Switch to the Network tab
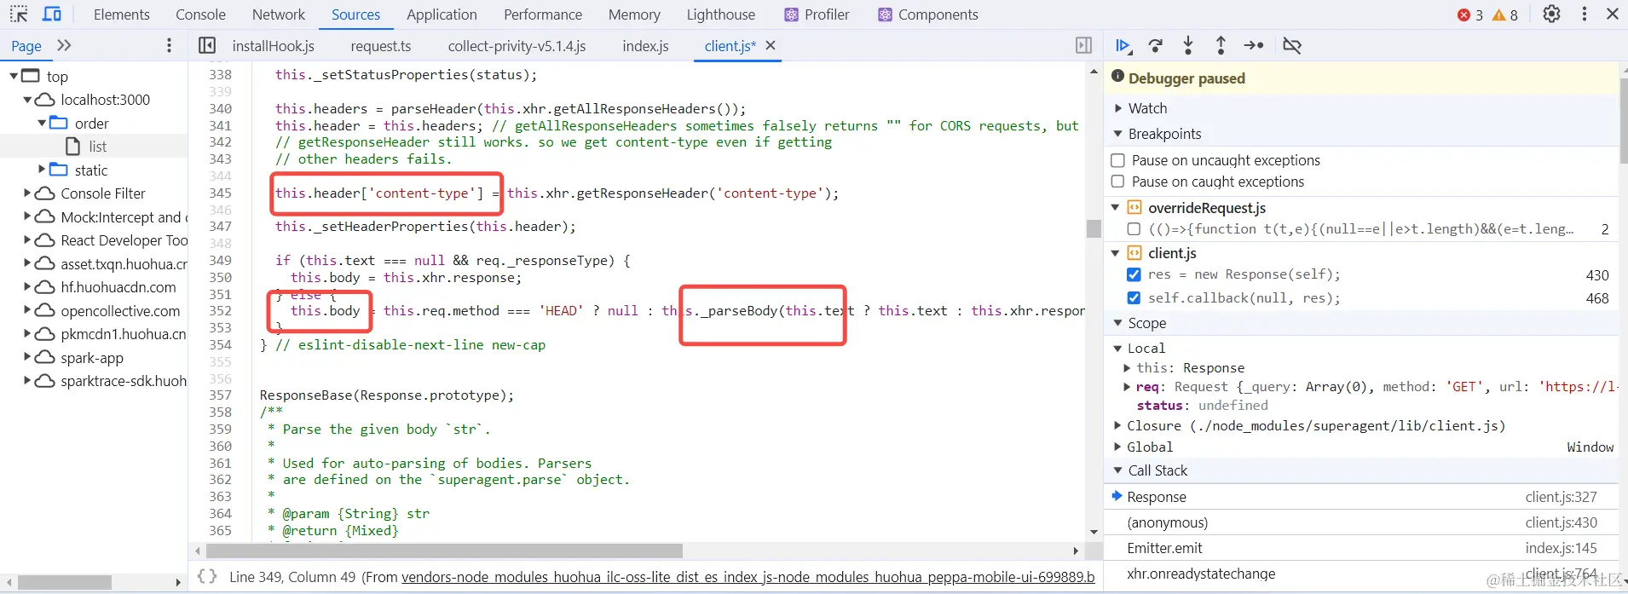1628x594 pixels. point(279,14)
